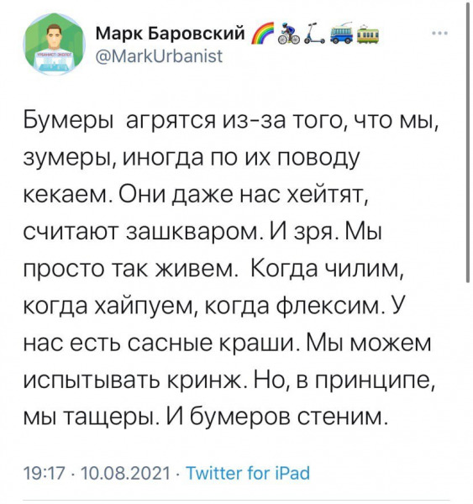Click the word Бумеры starting the tweet
This screenshot has width=473, height=504.
(69, 122)
